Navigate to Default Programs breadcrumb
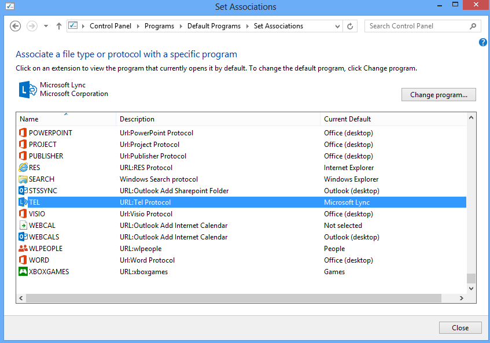 pyautogui.click(x=213, y=26)
